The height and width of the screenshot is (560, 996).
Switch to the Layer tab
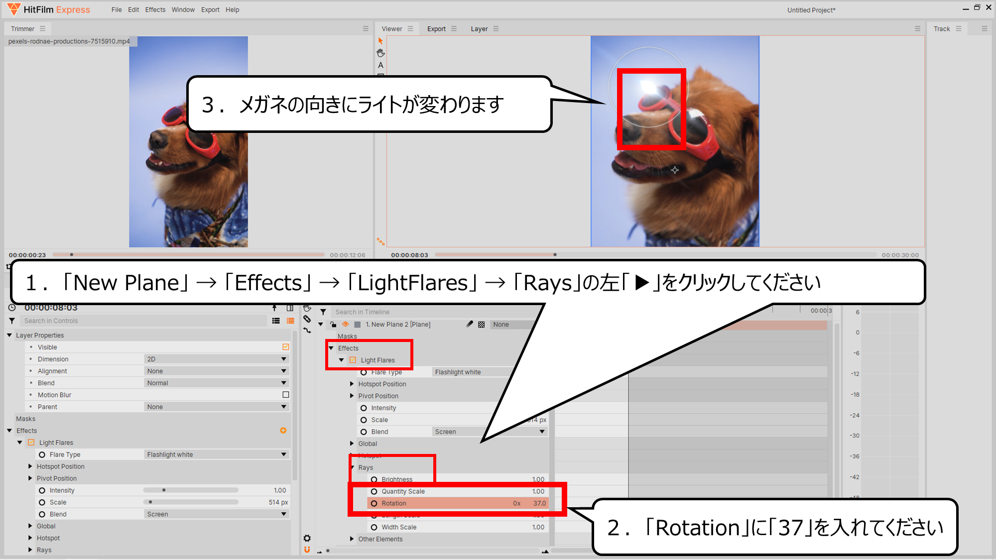tap(479, 29)
